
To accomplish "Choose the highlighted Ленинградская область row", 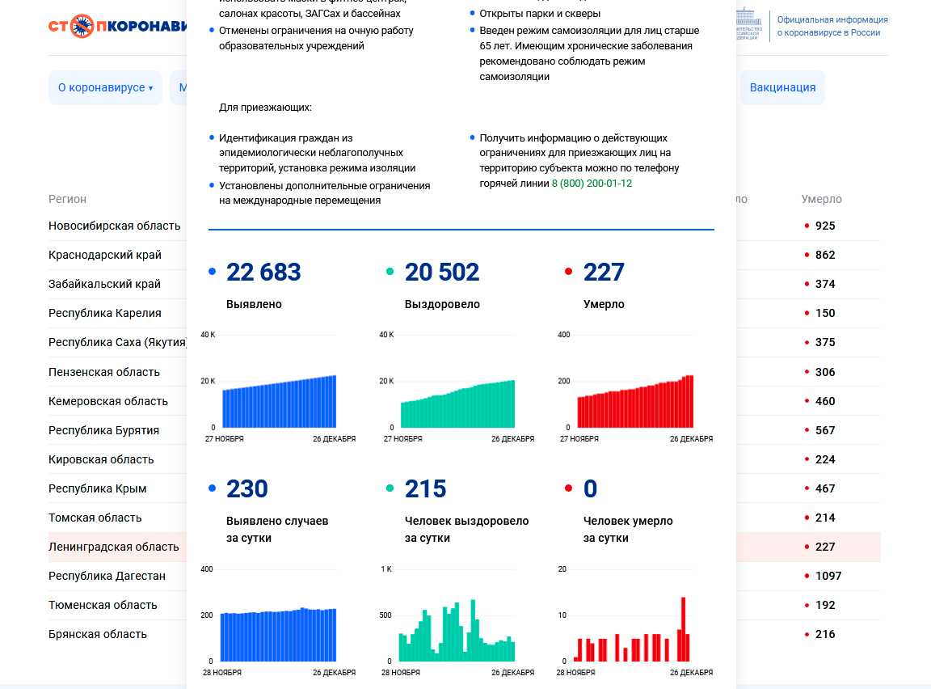I will (x=113, y=547).
